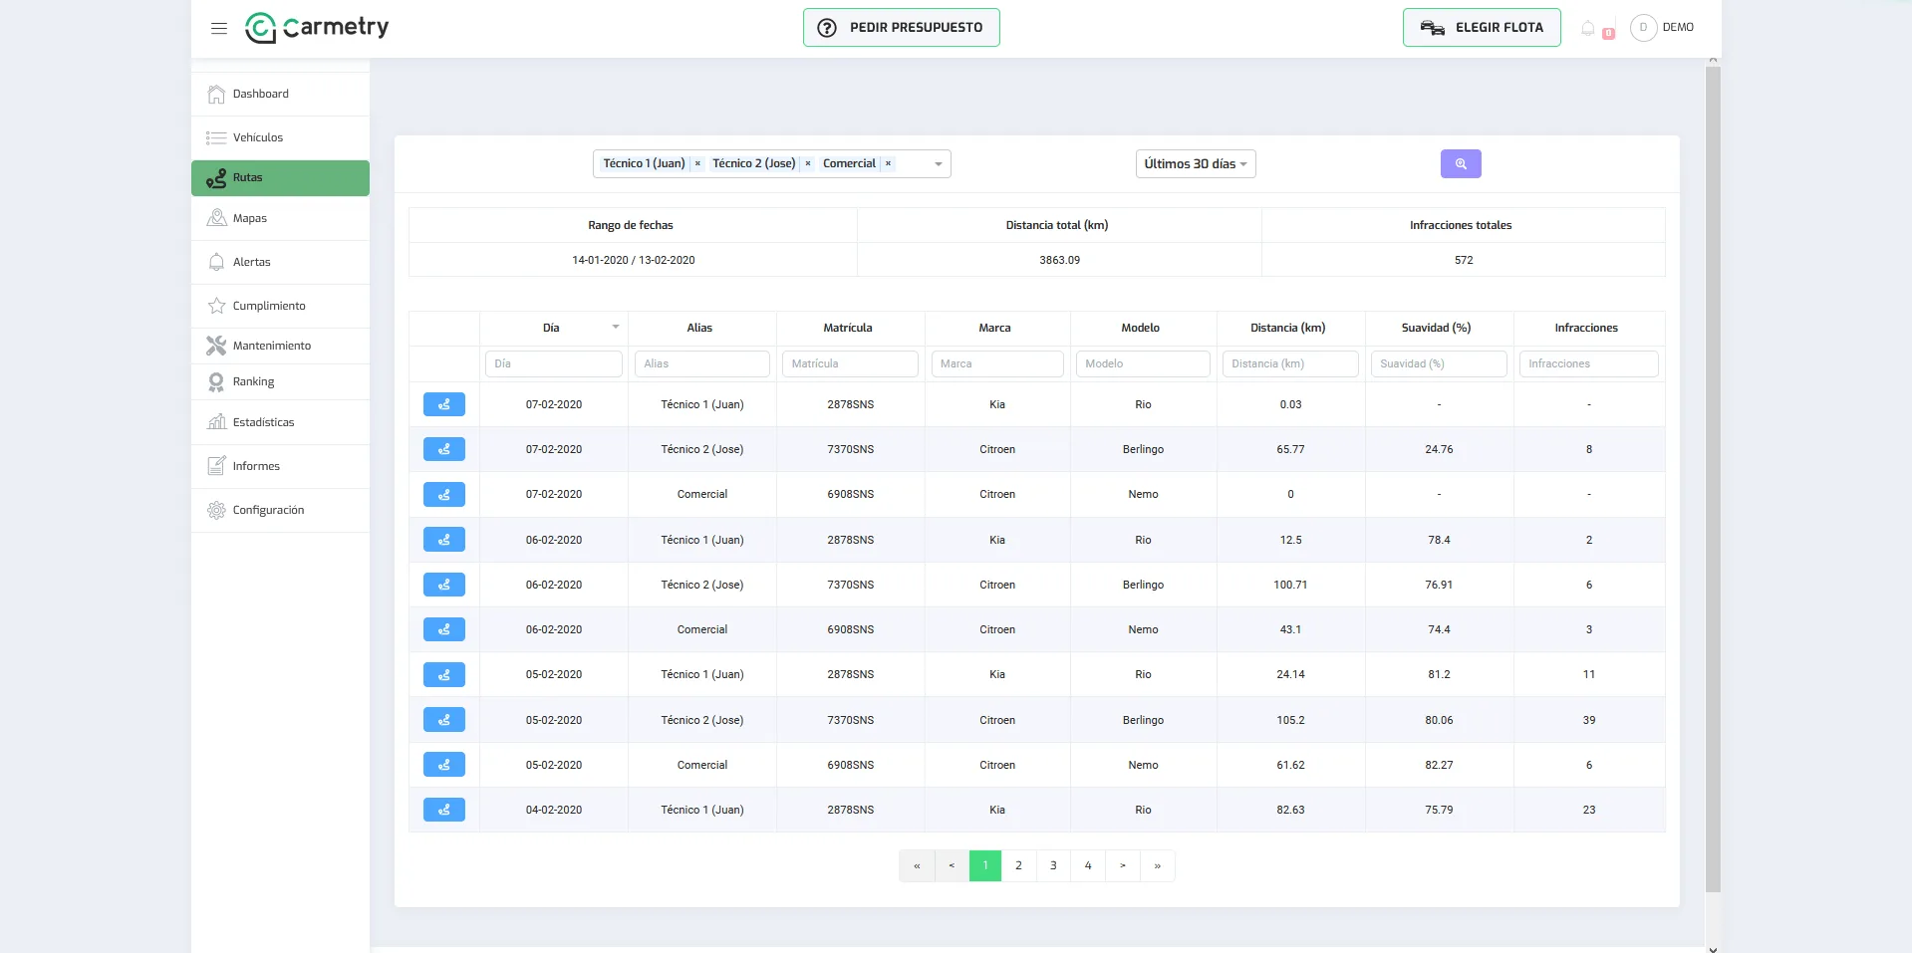The height and width of the screenshot is (953, 1912).
Task: Click the ELEGIR FLOTA button
Action: click(x=1482, y=28)
